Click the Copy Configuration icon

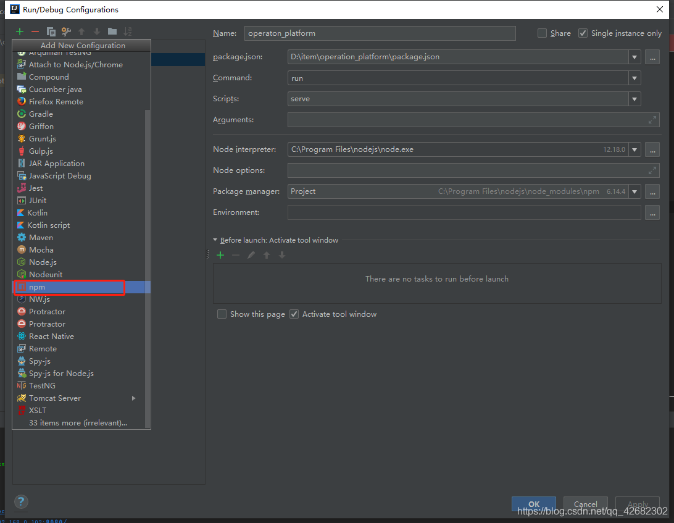pyautogui.click(x=51, y=31)
